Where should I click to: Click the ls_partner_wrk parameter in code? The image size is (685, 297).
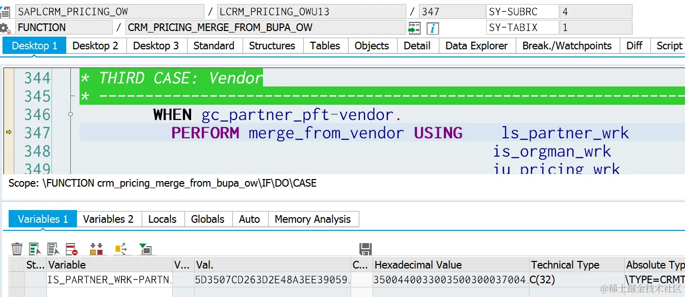[565, 133]
